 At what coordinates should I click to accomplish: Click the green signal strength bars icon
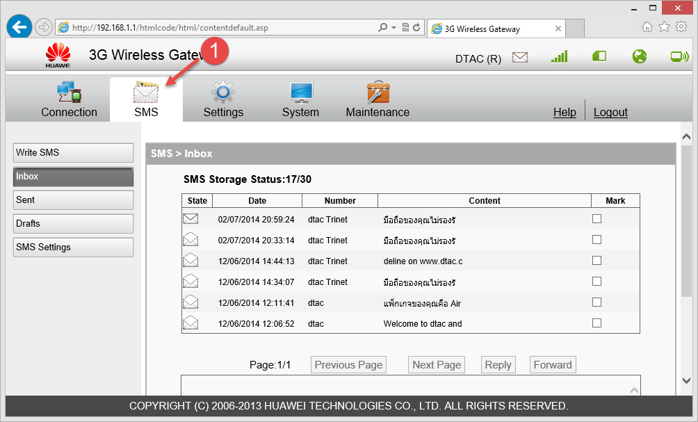point(559,56)
